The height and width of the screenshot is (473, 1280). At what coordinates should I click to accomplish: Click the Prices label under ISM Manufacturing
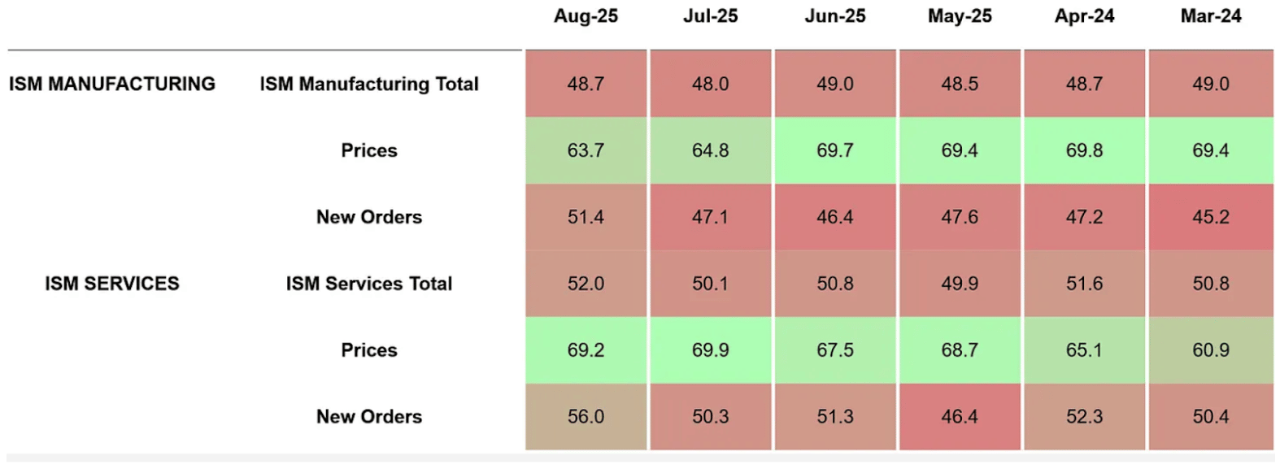[x=369, y=150]
